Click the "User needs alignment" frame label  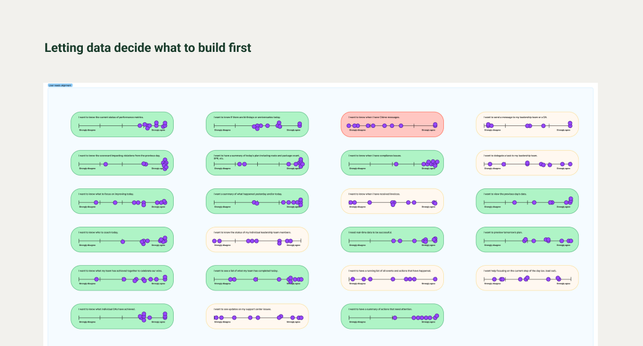click(x=61, y=85)
